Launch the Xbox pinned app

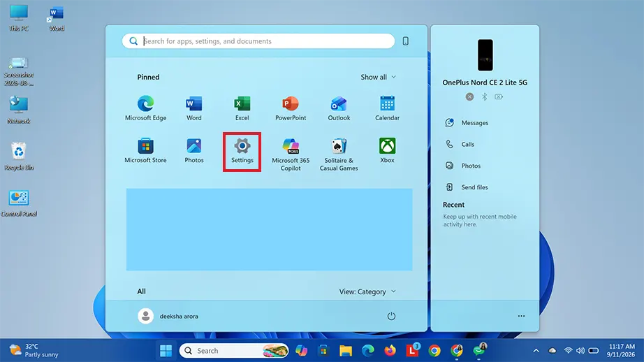click(x=387, y=151)
